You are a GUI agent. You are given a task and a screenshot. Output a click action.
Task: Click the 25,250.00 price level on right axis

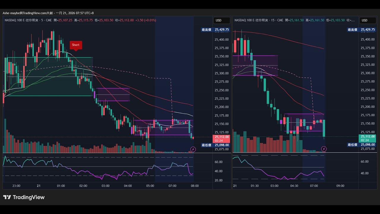click(368, 90)
